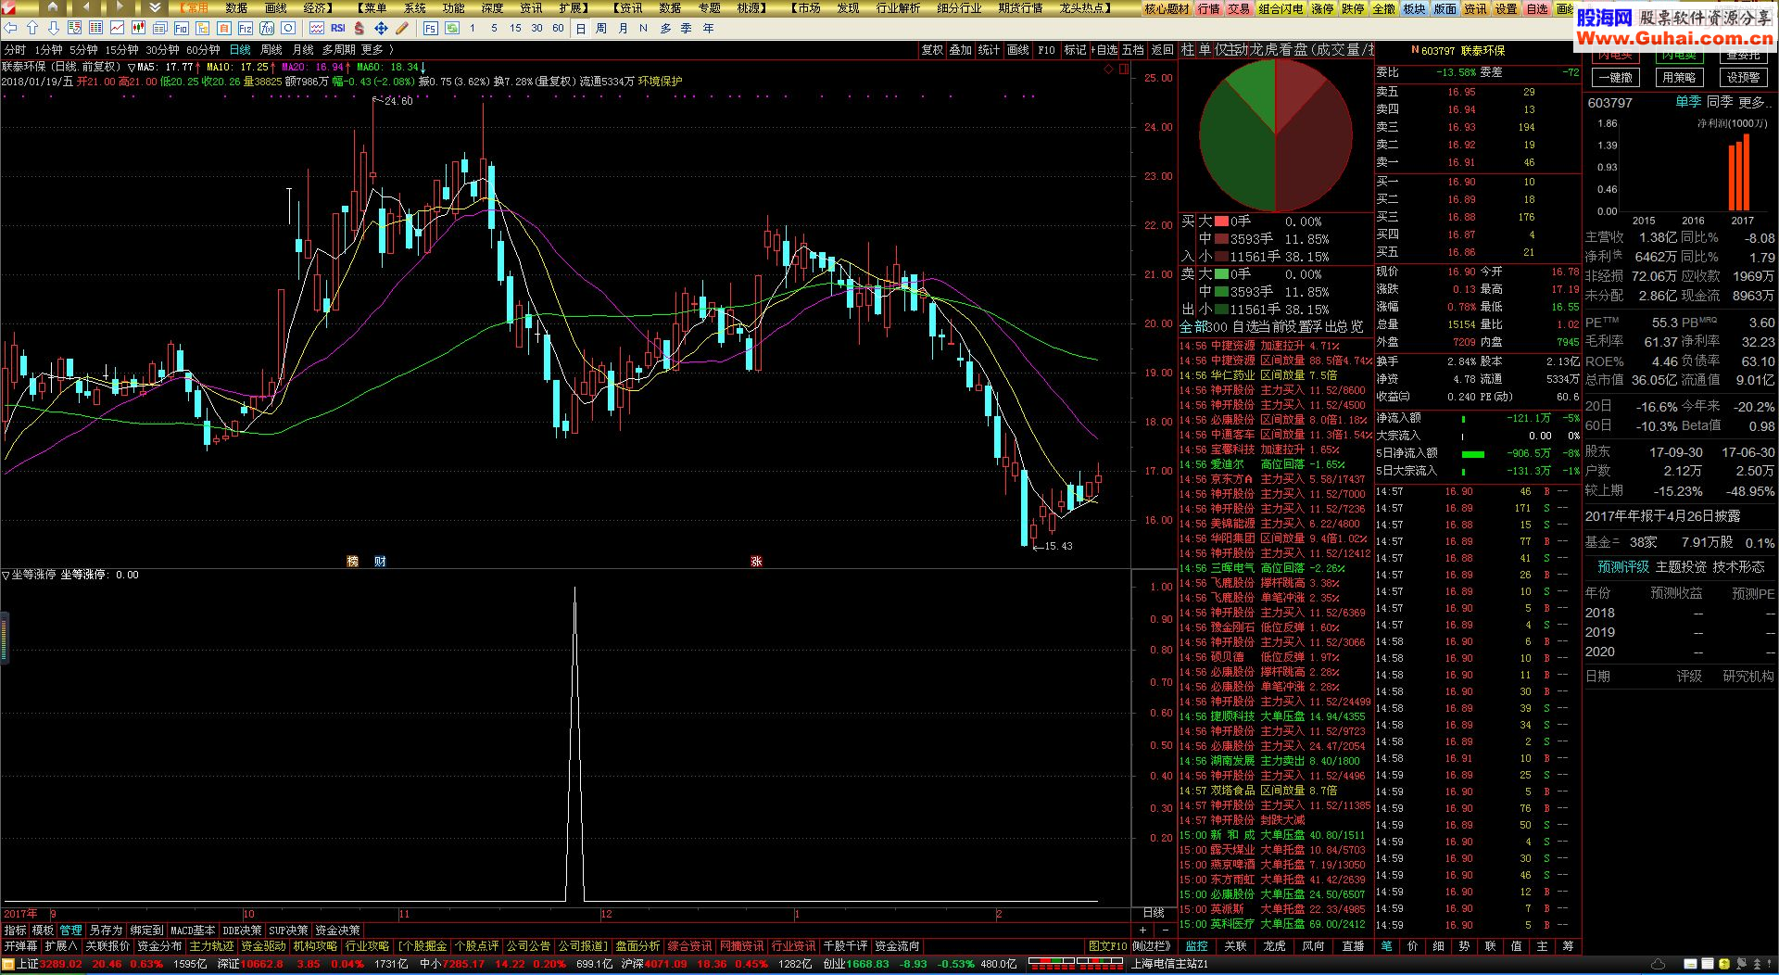This screenshot has width=1779, height=975.
Task: Expand the indicator triangle before MA5
Action: [131, 68]
